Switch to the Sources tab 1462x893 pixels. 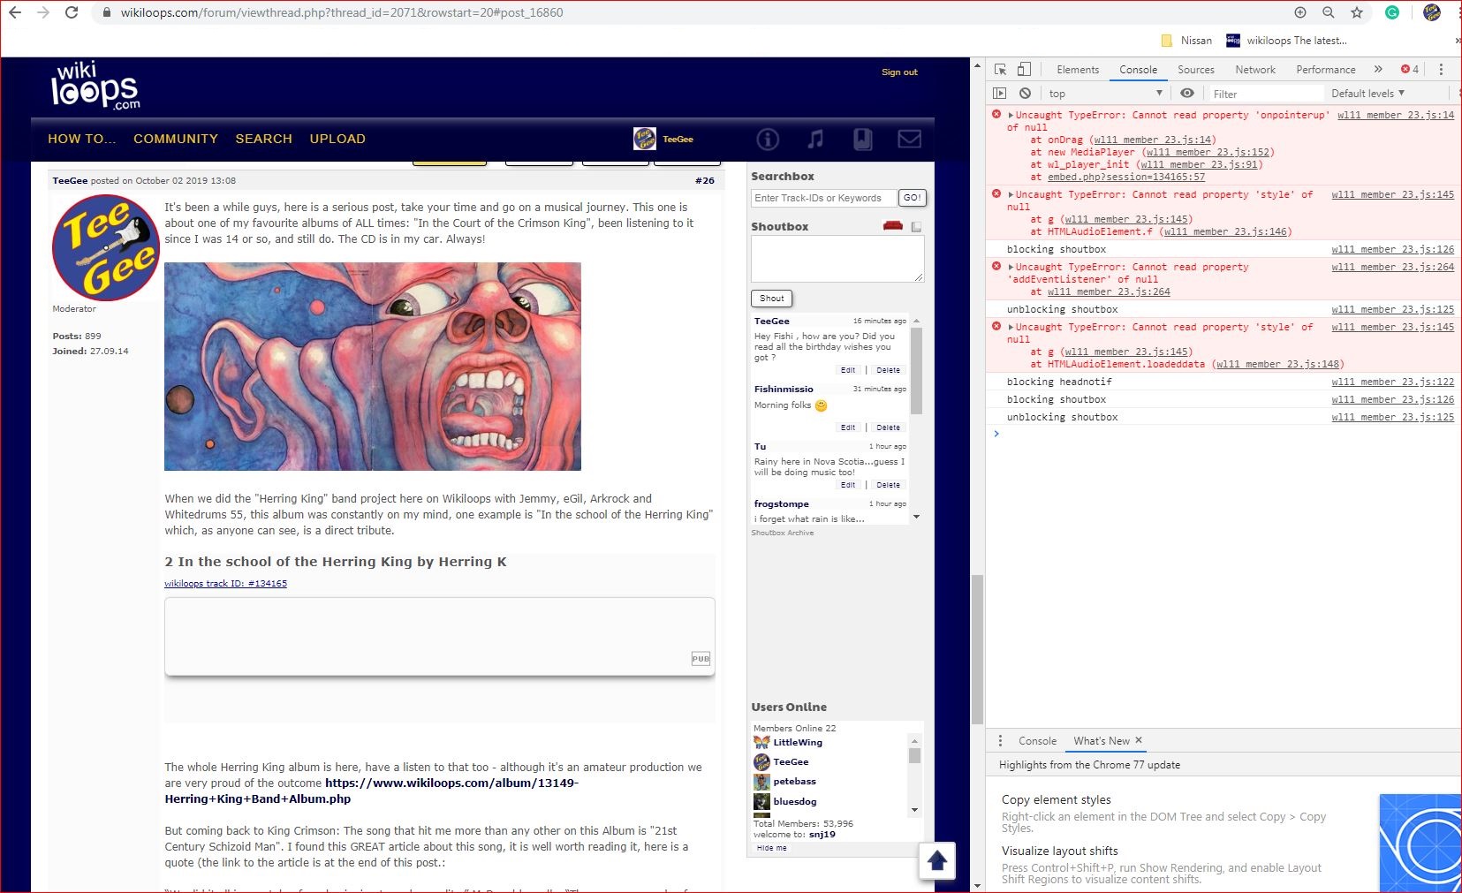(1196, 70)
